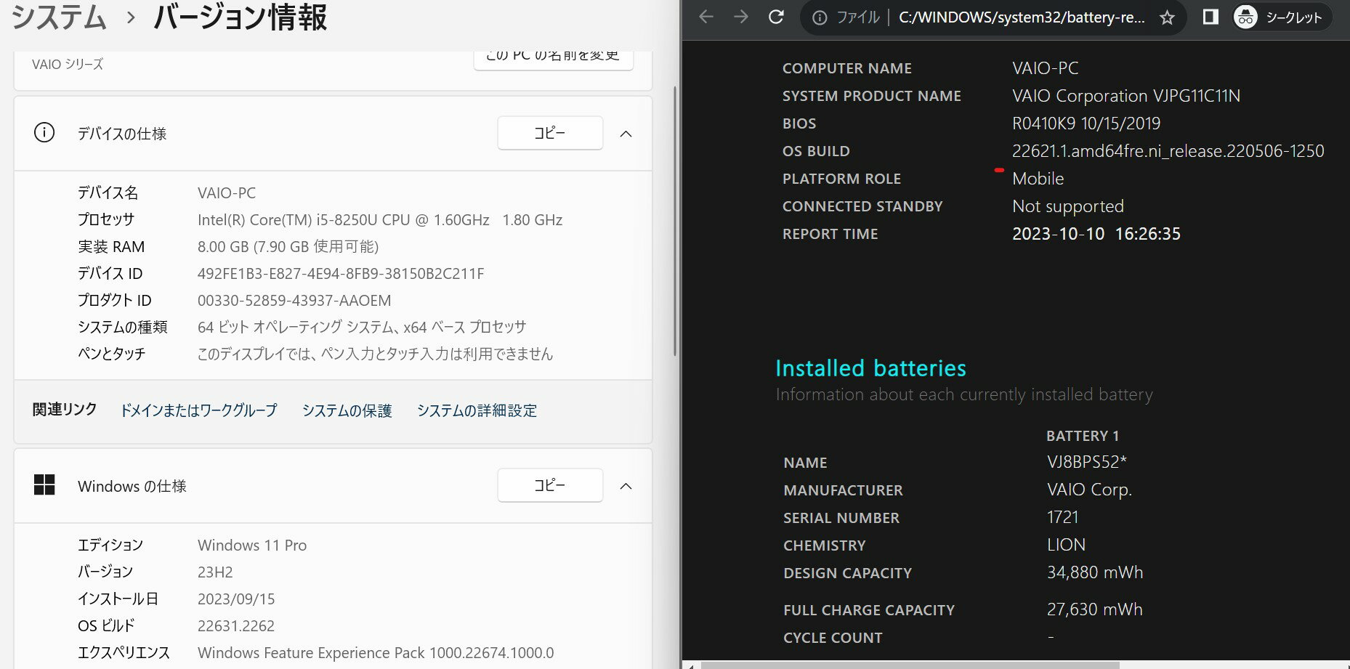Click the Settings window vertical scrollbar
1350x669 pixels.
pos(675,222)
